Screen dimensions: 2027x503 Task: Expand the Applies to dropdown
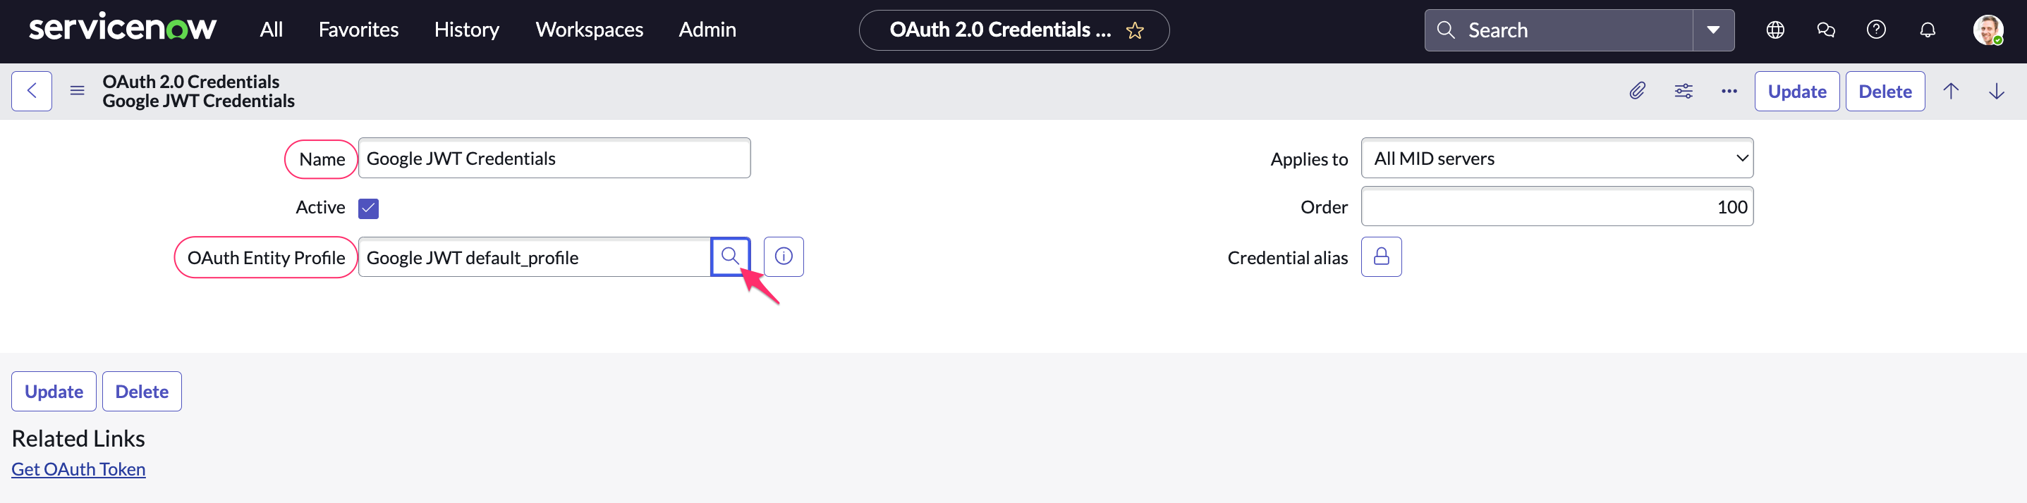coord(1557,158)
